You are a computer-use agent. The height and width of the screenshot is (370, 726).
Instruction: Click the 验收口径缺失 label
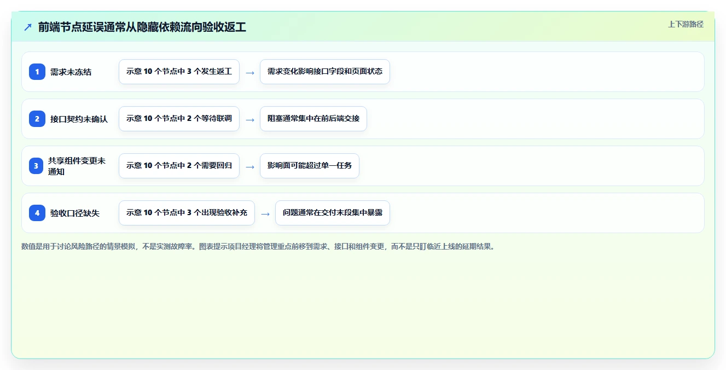coord(75,213)
